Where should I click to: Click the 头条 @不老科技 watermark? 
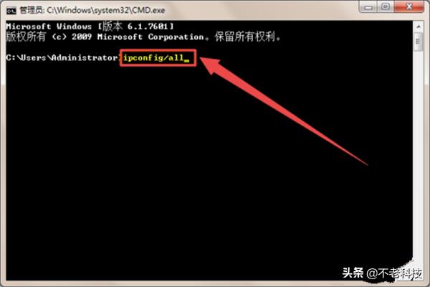point(382,273)
